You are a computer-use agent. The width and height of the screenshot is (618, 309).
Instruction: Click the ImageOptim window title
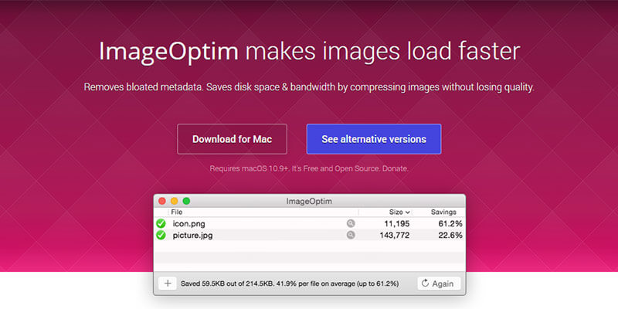coord(309,202)
